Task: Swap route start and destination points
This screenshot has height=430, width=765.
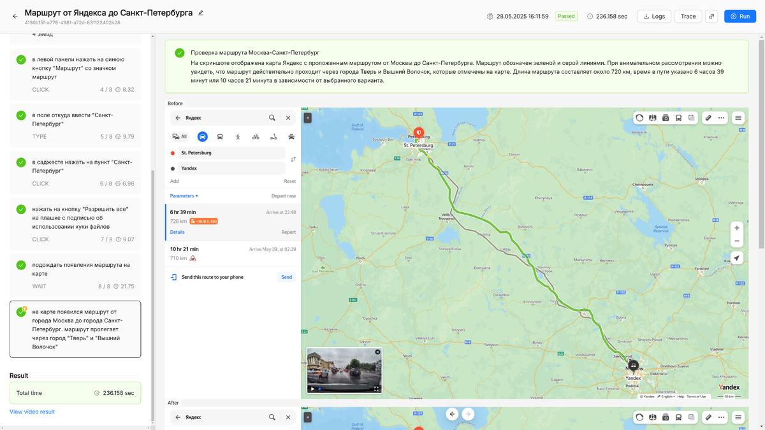Action: (x=293, y=159)
